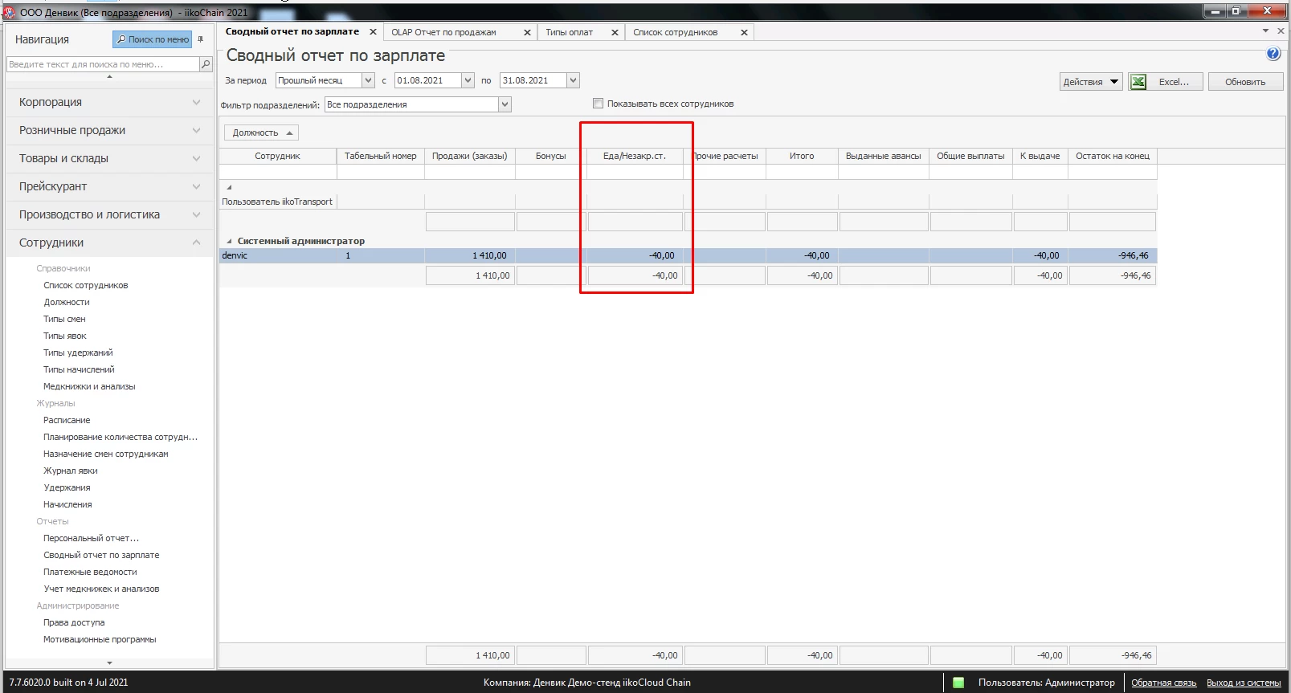Expand the Корпорация navigation section
This screenshot has height=693, width=1291.
(x=196, y=102)
